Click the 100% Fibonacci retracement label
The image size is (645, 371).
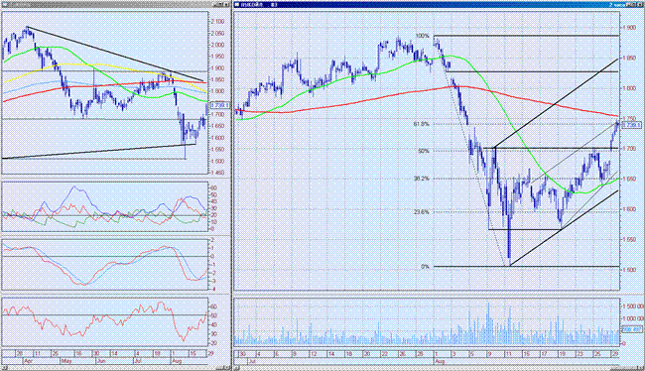pyautogui.click(x=423, y=36)
